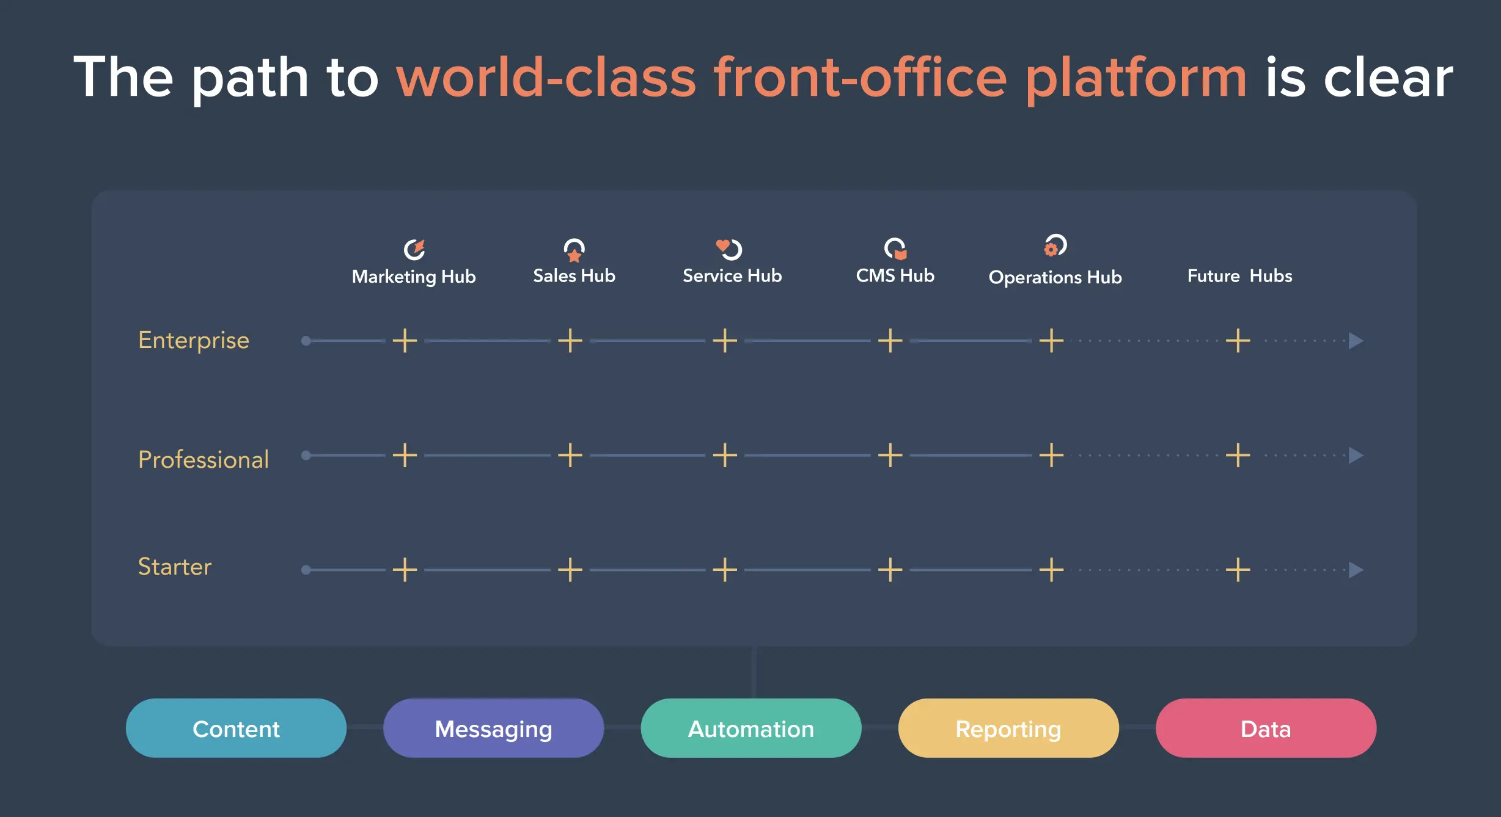The image size is (1501, 817).
Task: Click the CMS Hub label
Action: click(x=895, y=276)
